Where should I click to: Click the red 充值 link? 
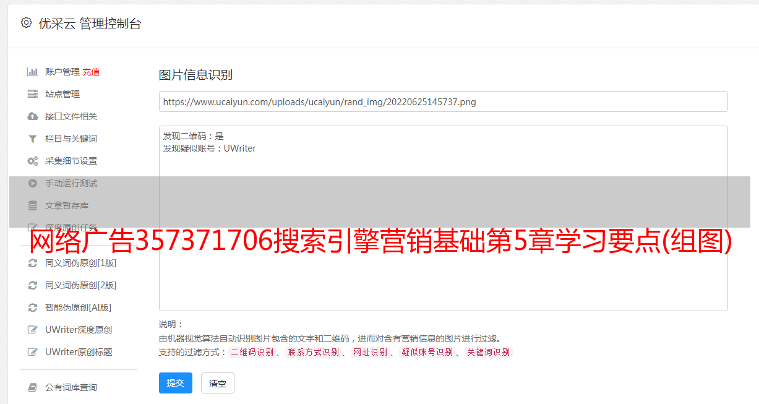click(x=91, y=72)
